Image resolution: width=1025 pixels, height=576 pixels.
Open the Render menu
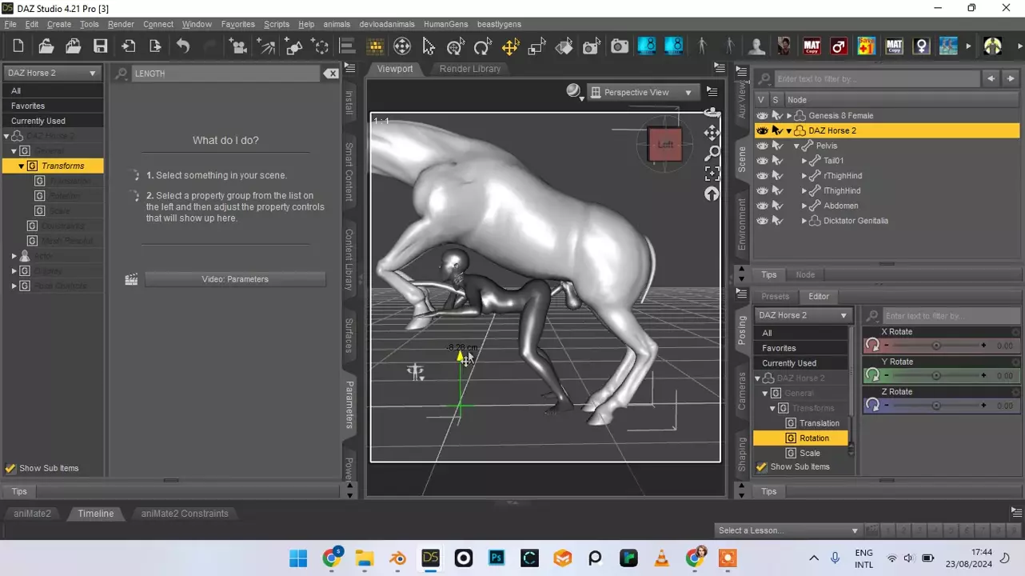pos(121,25)
